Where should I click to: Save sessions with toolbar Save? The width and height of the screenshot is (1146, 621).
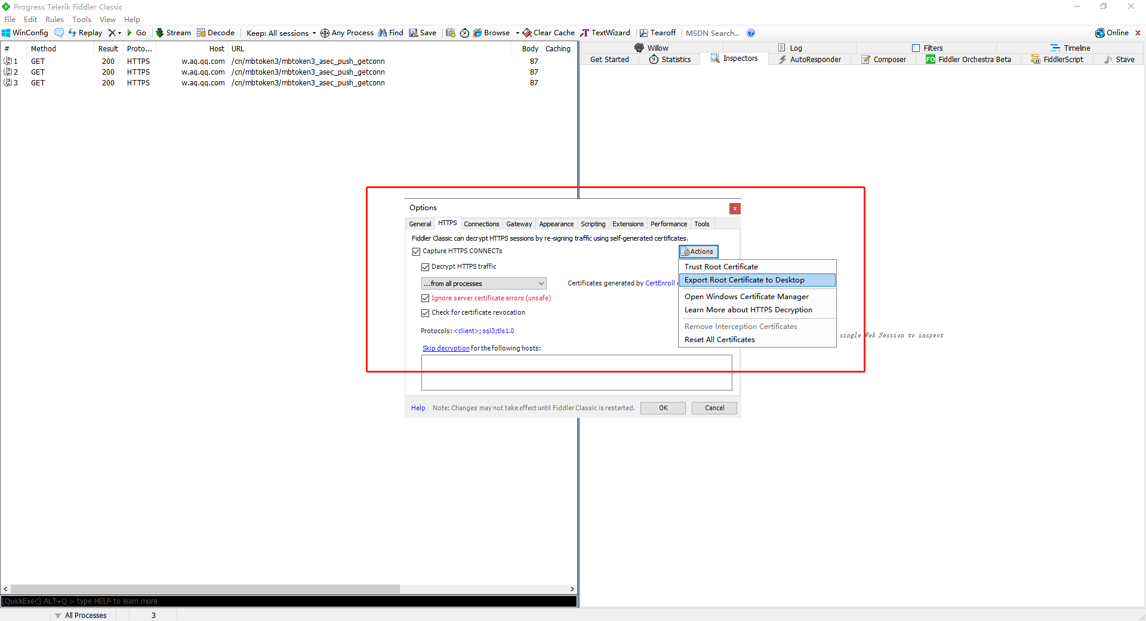(x=423, y=33)
